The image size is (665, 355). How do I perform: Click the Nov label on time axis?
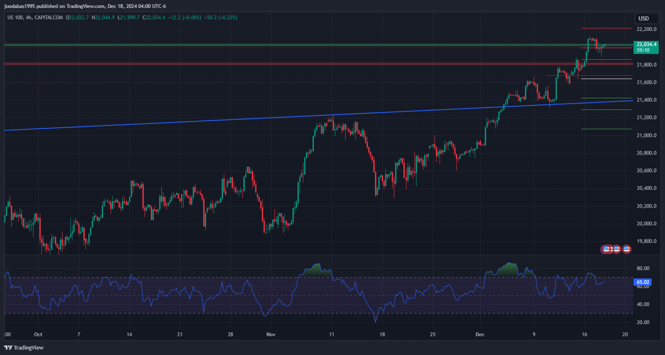tap(269, 334)
